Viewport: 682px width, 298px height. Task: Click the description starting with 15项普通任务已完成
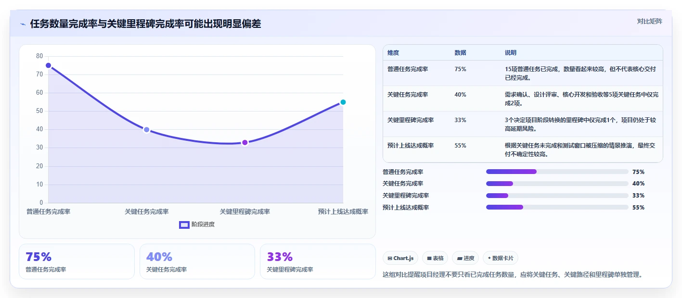pos(580,73)
